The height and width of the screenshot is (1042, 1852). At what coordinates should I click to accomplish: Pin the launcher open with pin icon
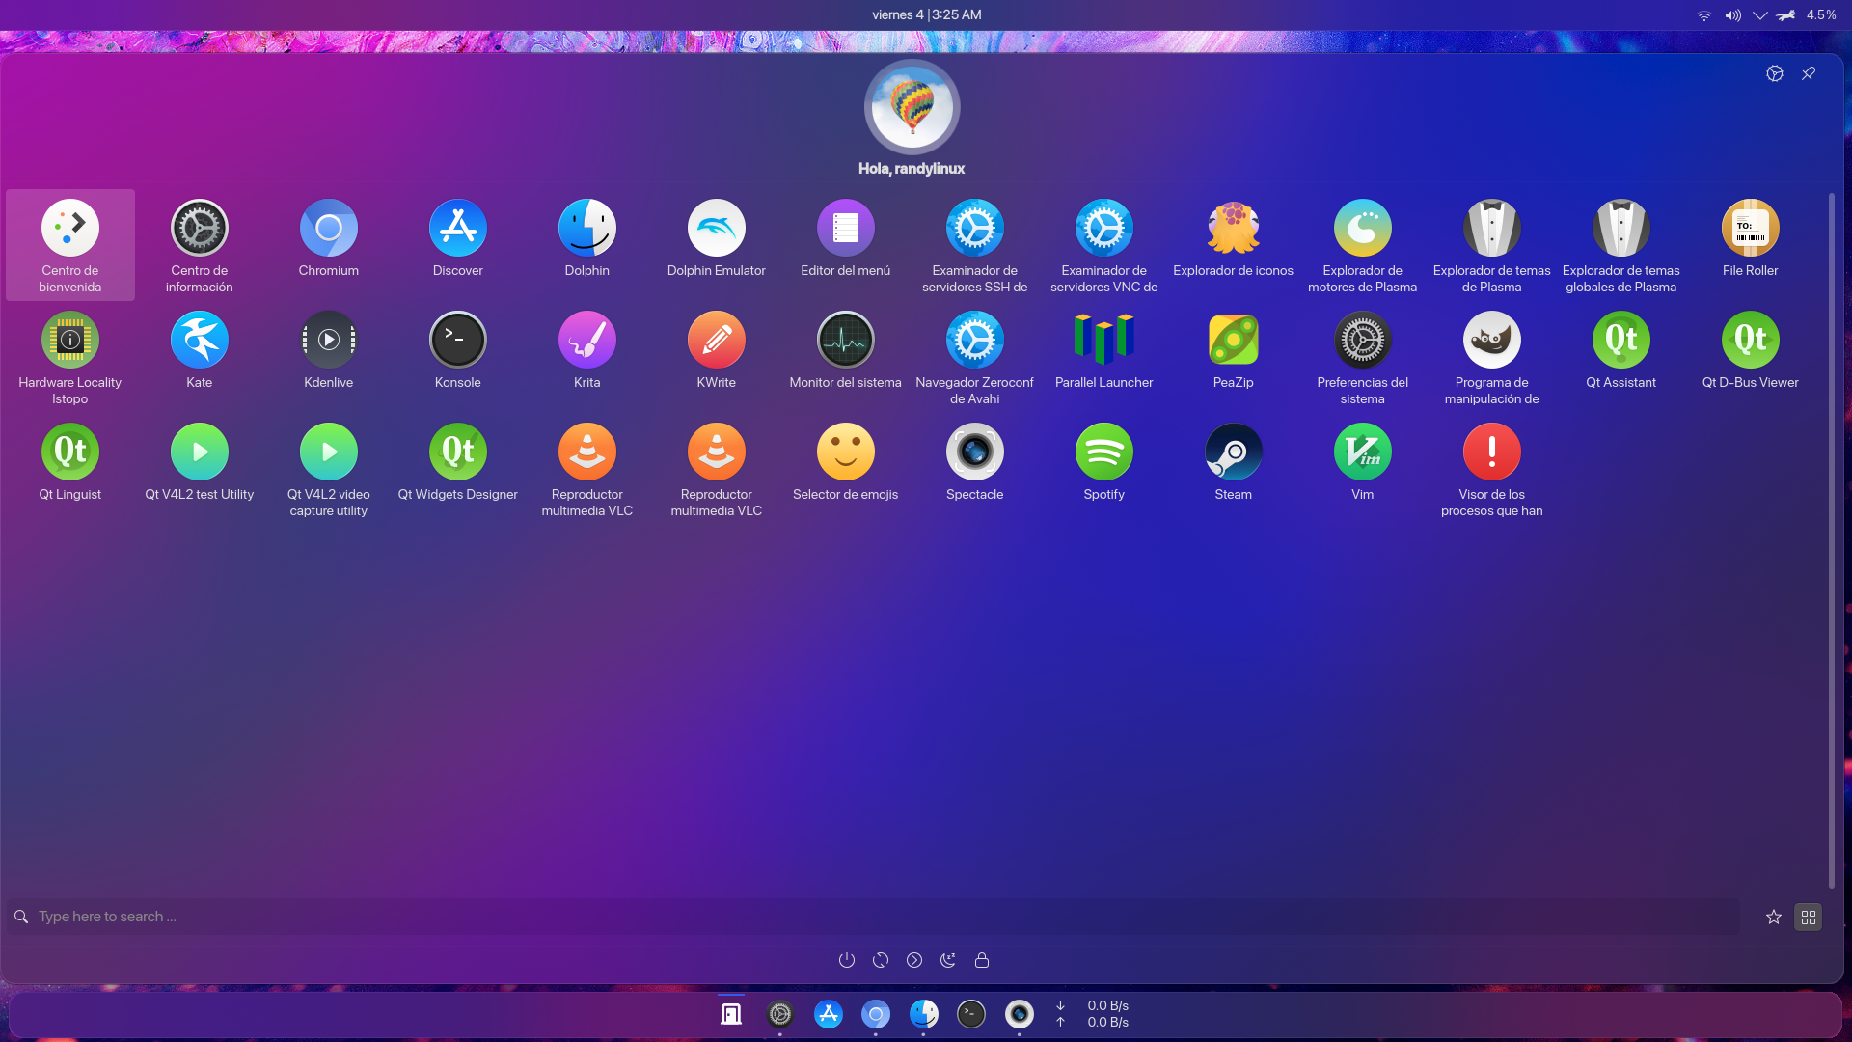pyautogui.click(x=1808, y=73)
